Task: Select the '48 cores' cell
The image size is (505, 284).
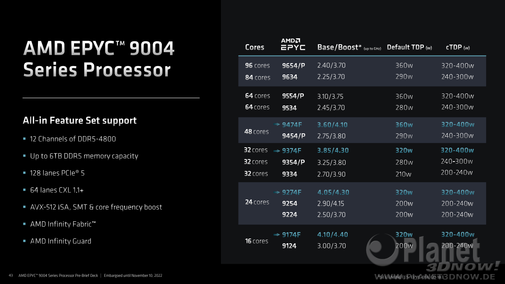Action: click(x=257, y=132)
